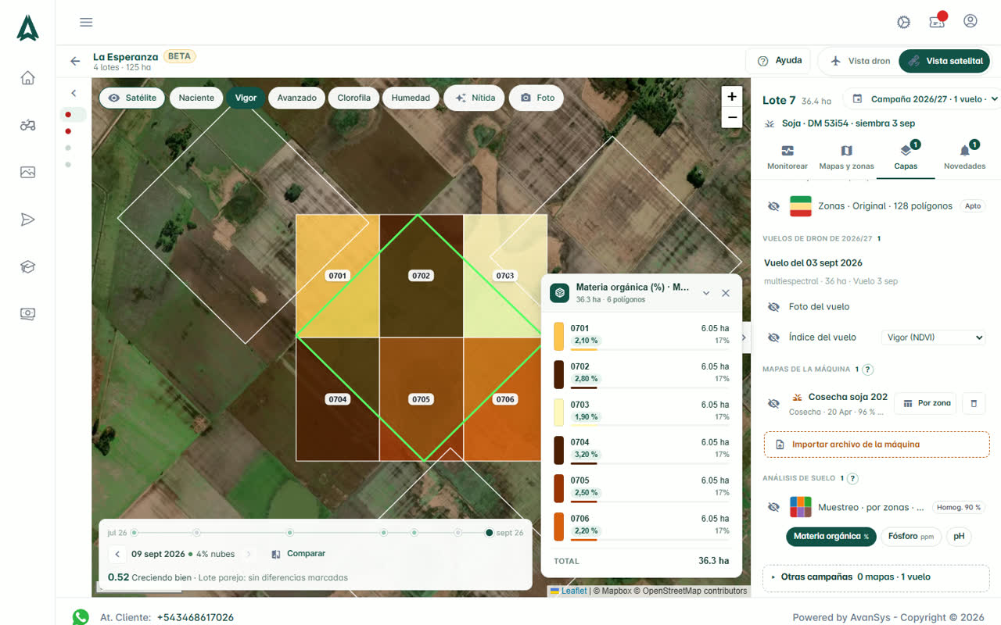Open the money sidebar icon
The image size is (1001, 625).
[x=28, y=314]
